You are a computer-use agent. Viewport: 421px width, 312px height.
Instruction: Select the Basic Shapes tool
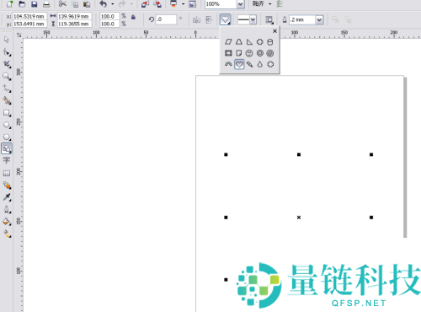(7, 148)
